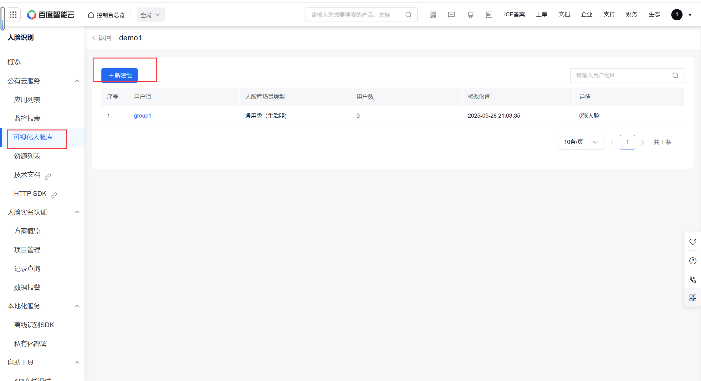Click the QR code icon in header

point(432,15)
